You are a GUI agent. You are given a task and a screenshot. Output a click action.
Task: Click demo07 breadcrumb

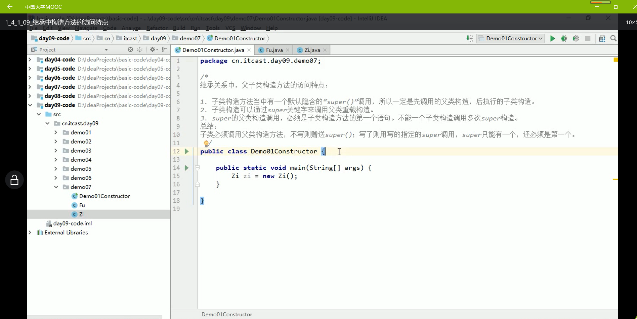point(186,38)
